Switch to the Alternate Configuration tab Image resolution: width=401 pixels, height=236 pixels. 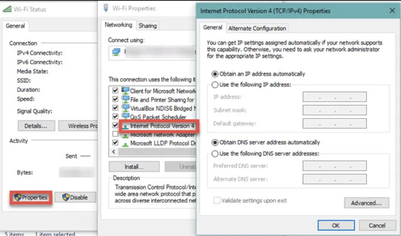257,28
